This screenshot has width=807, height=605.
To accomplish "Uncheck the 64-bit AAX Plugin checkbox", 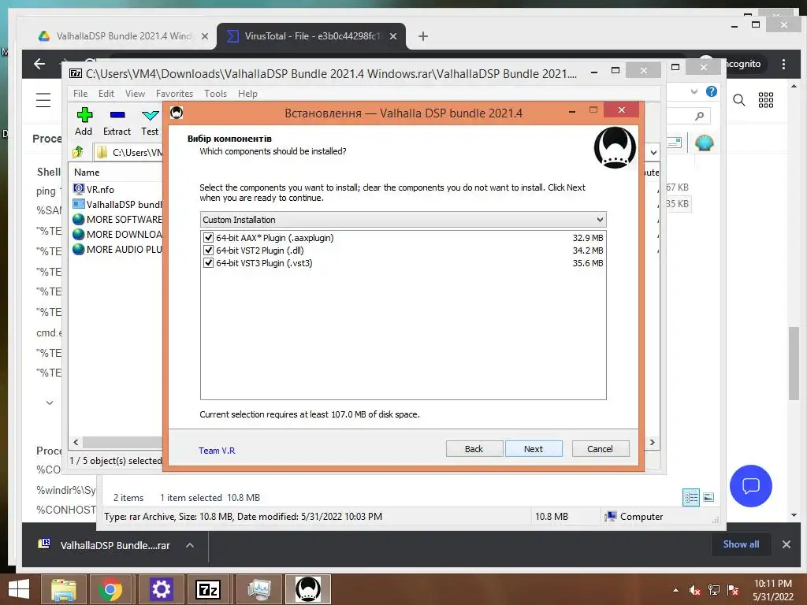I will (208, 238).
